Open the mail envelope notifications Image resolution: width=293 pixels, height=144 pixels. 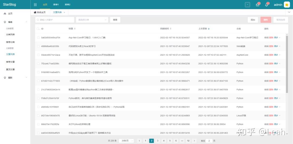click(258, 5)
